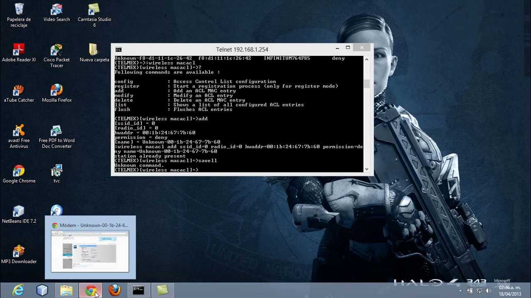Select the Módem Chrome window preview thumbnail

[90, 252]
